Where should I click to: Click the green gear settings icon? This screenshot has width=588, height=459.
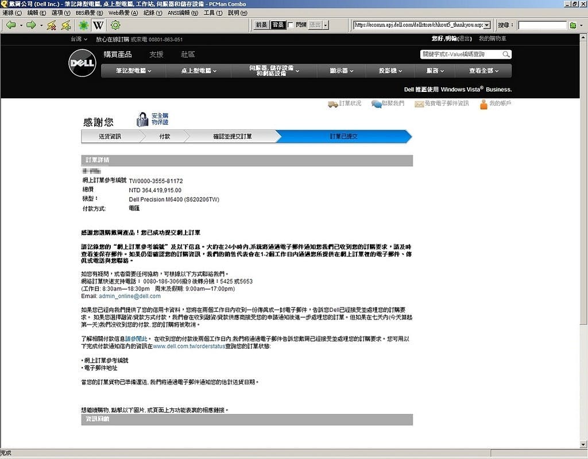point(115,25)
